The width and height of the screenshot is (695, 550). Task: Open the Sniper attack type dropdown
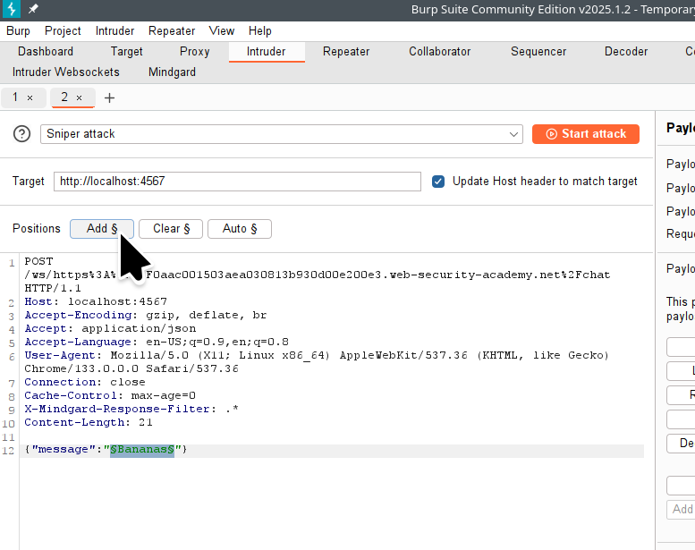tap(282, 134)
